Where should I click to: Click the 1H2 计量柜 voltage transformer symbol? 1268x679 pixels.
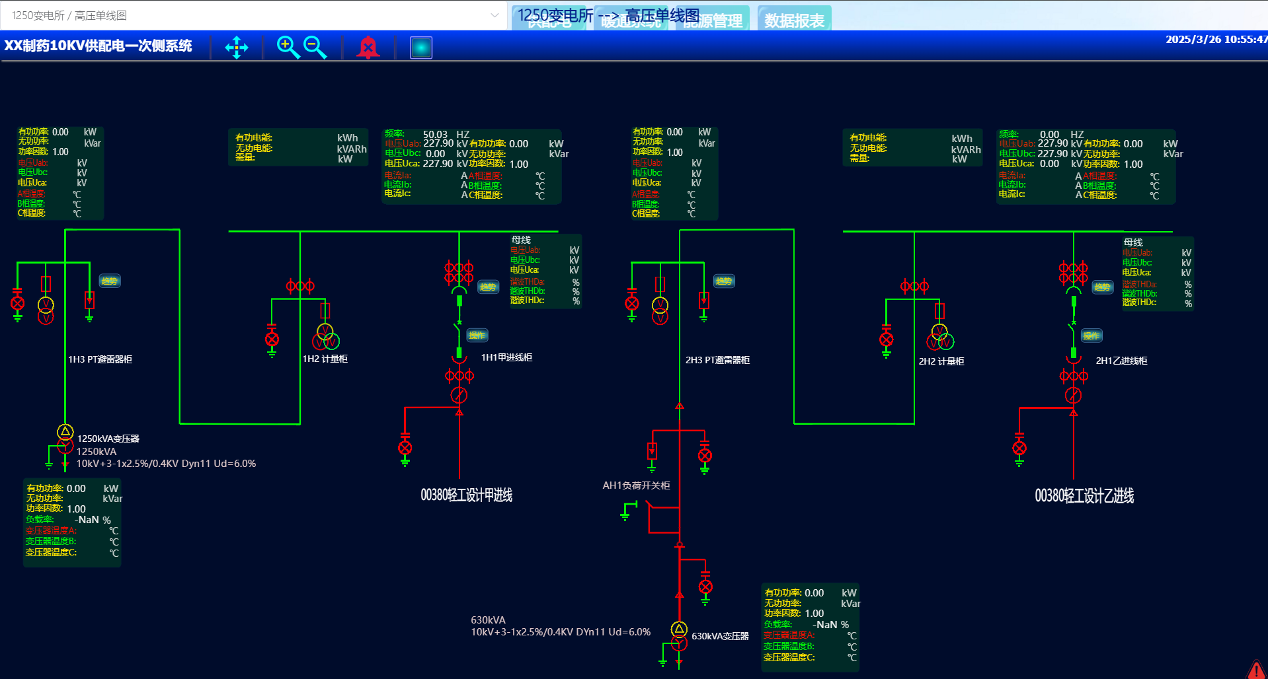326,337
